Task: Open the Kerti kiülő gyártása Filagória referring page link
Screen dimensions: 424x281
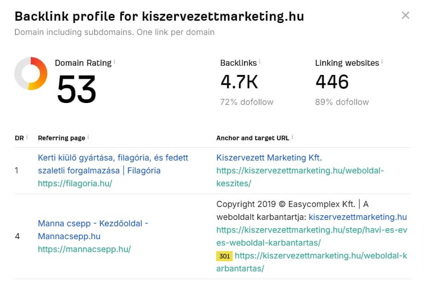Action: point(113,164)
